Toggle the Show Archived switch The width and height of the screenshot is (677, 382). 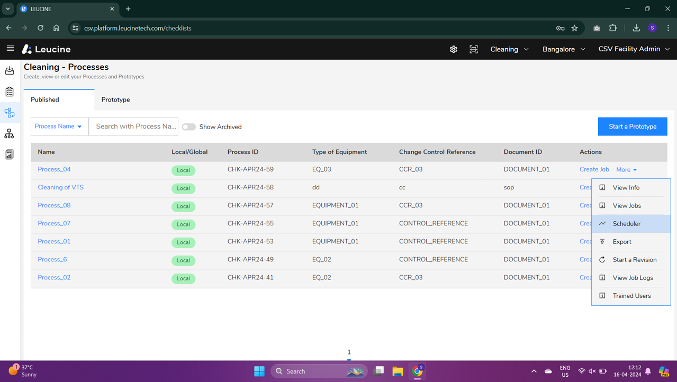pos(188,127)
